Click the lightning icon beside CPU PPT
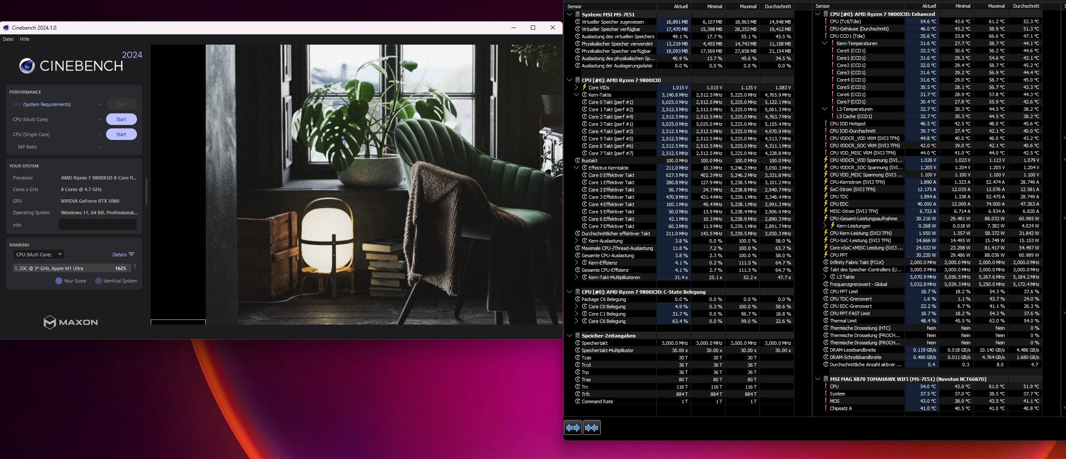The image size is (1066, 459). point(826,255)
